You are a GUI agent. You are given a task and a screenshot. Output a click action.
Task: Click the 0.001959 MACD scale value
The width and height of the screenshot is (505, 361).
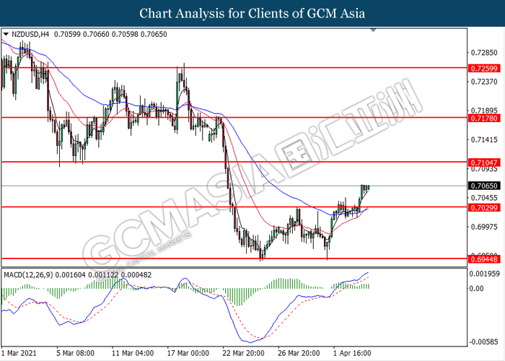click(485, 274)
